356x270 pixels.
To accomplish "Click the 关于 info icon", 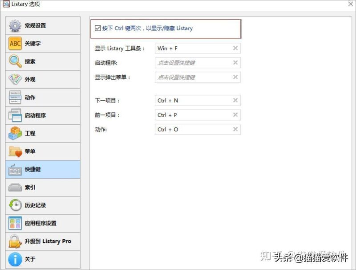I will [14, 259].
